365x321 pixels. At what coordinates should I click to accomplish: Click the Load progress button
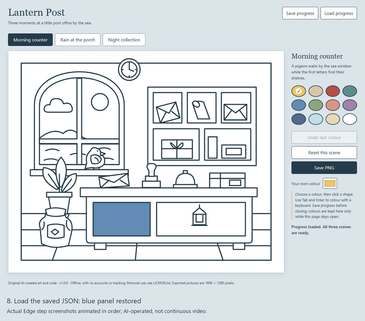coord(339,13)
